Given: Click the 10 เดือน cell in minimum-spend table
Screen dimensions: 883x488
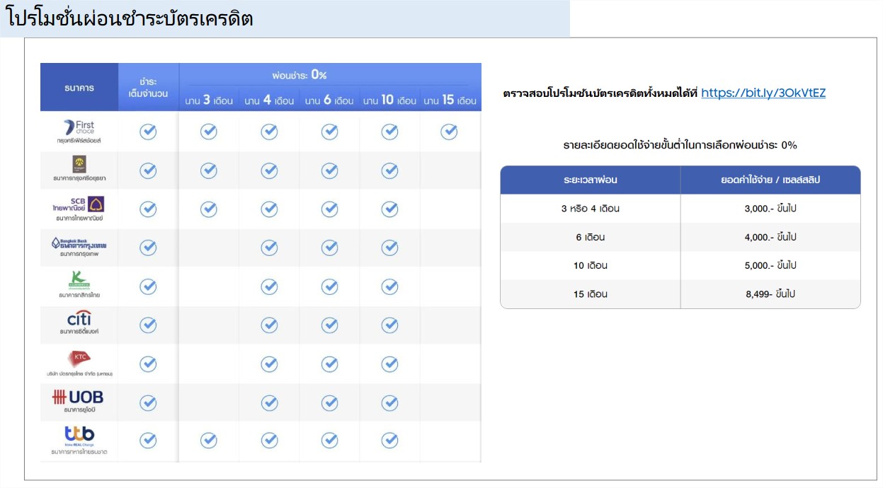Looking at the screenshot, I should (591, 265).
